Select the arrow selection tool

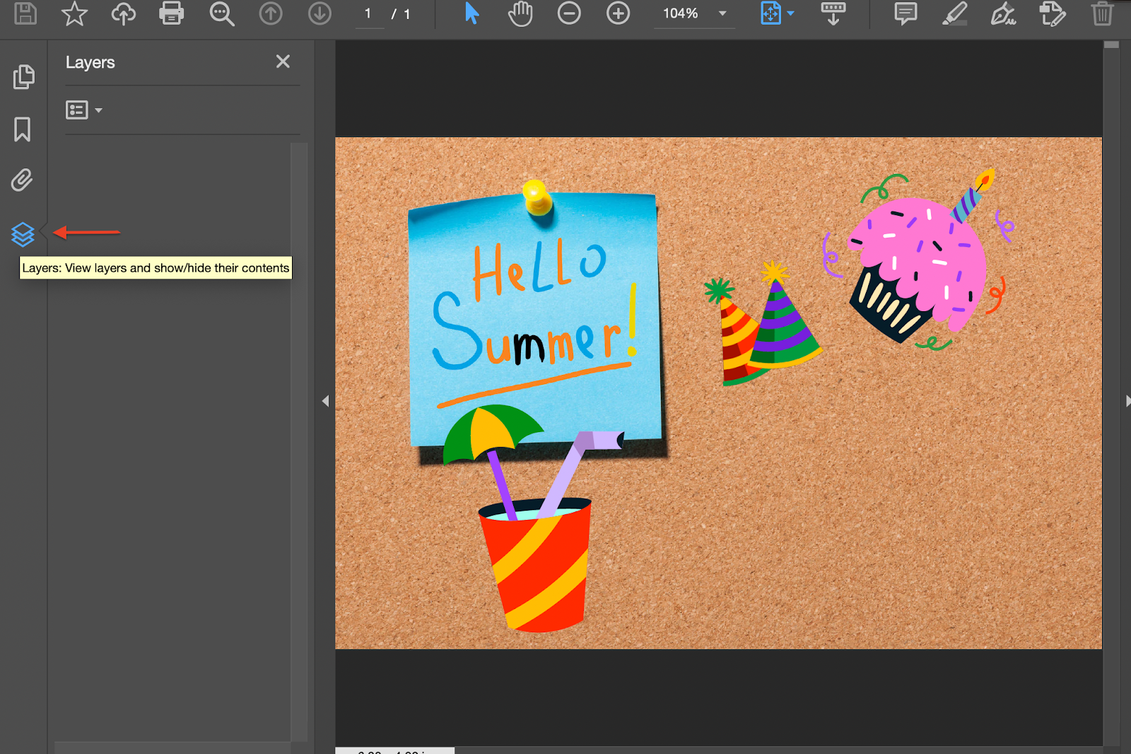(x=472, y=13)
